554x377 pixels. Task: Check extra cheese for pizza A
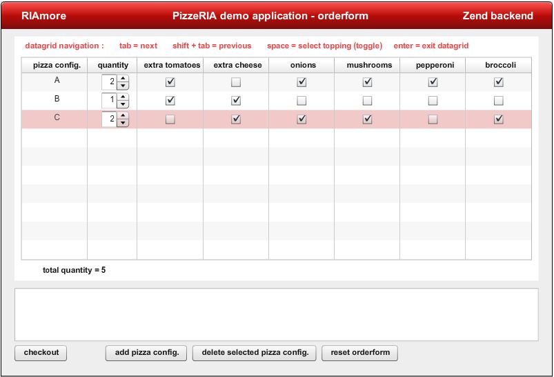coord(236,82)
